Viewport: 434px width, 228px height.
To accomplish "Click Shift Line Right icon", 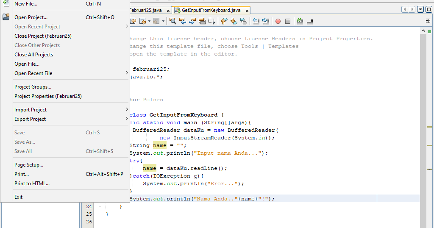I will click(x=266, y=21).
